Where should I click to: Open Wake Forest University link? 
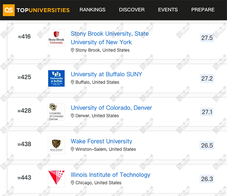click(x=101, y=141)
